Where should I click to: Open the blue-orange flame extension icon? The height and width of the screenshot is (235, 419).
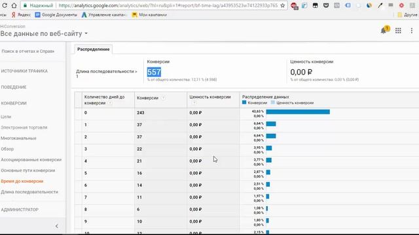click(x=369, y=5)
